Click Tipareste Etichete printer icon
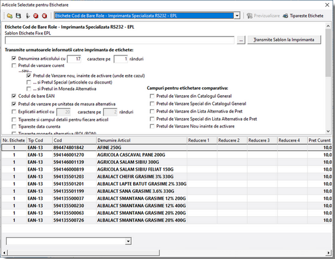Viewport: 335px width, 259px height. click(x=285, y=16)
